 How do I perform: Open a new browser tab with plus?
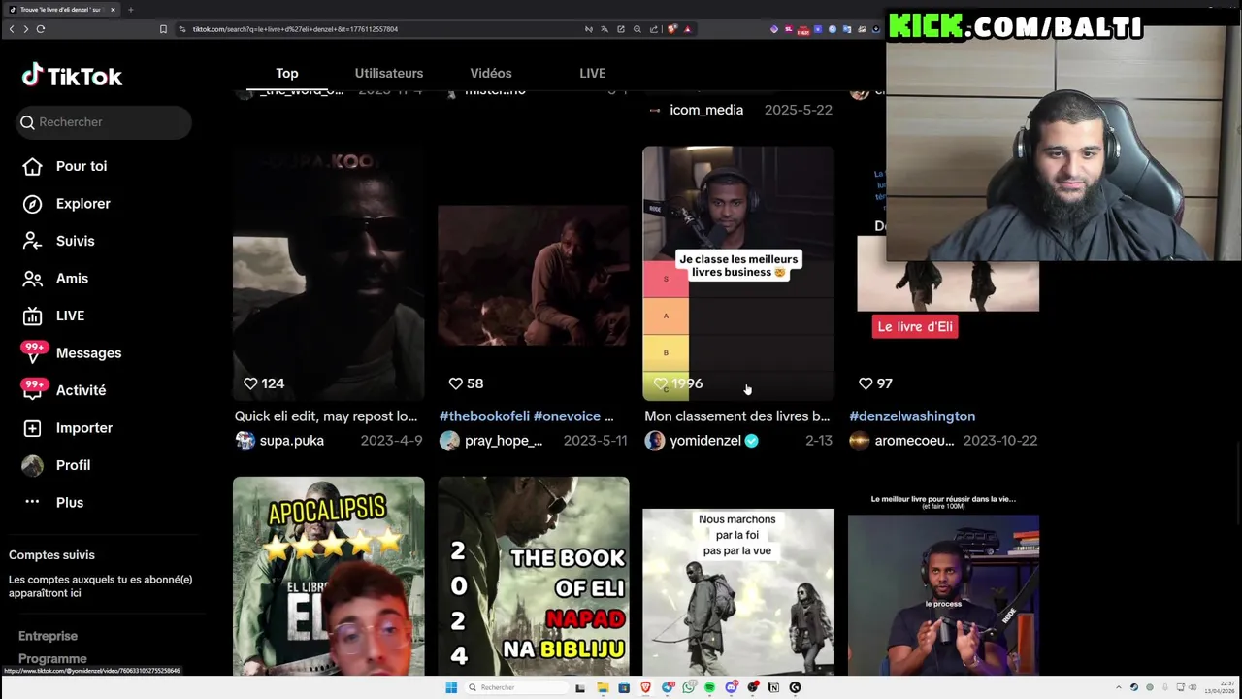130,10
